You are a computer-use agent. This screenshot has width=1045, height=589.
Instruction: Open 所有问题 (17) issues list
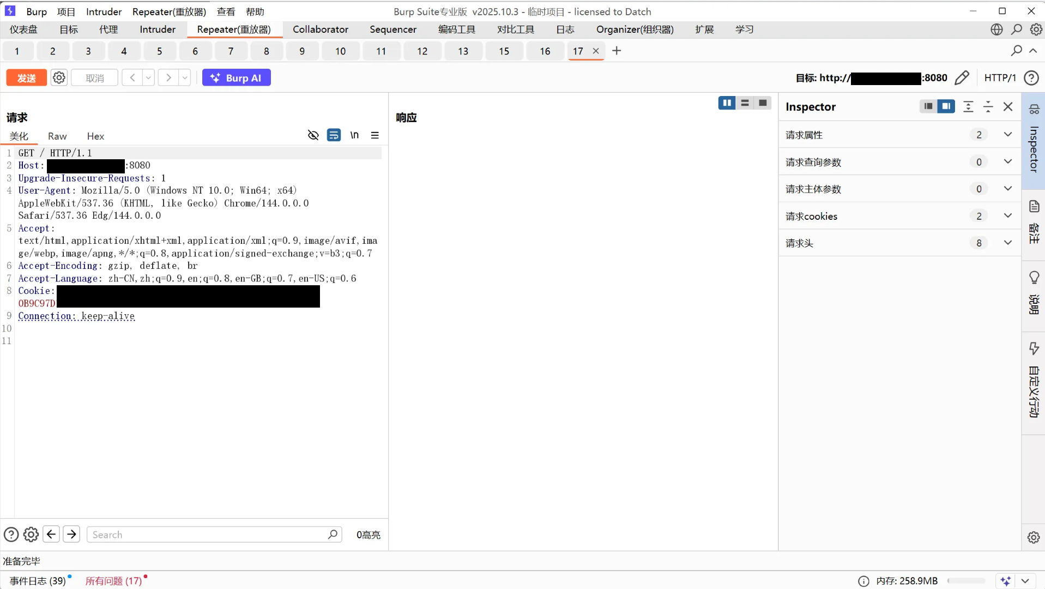click(113, 581)
